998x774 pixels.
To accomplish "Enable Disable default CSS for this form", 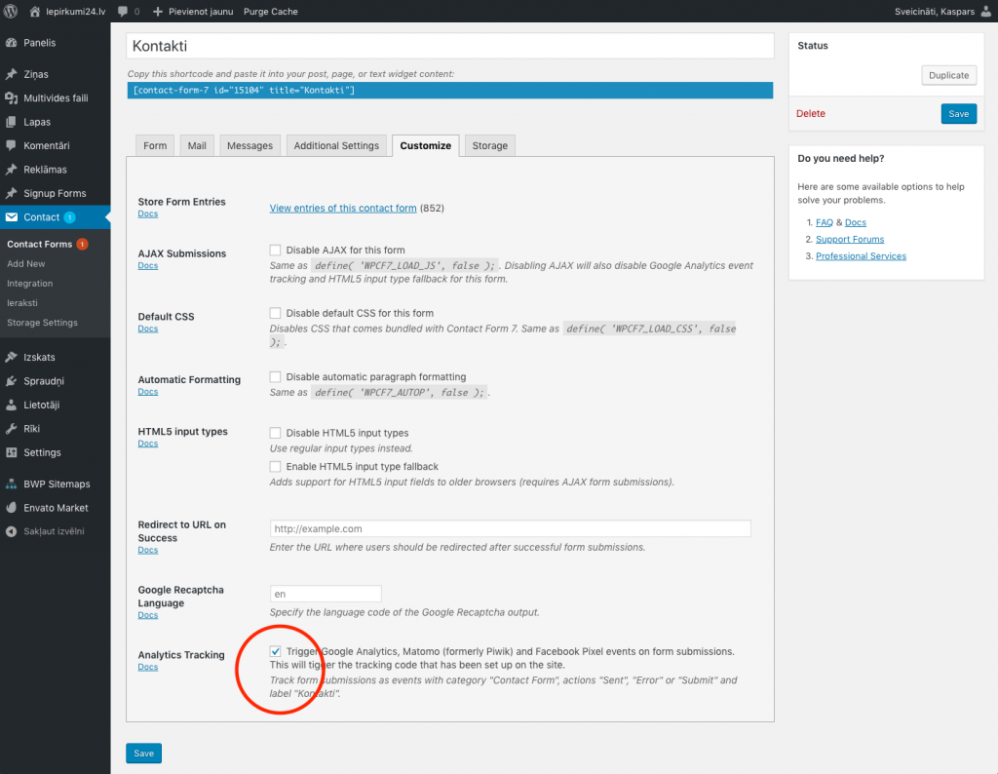I will (276, 313).
